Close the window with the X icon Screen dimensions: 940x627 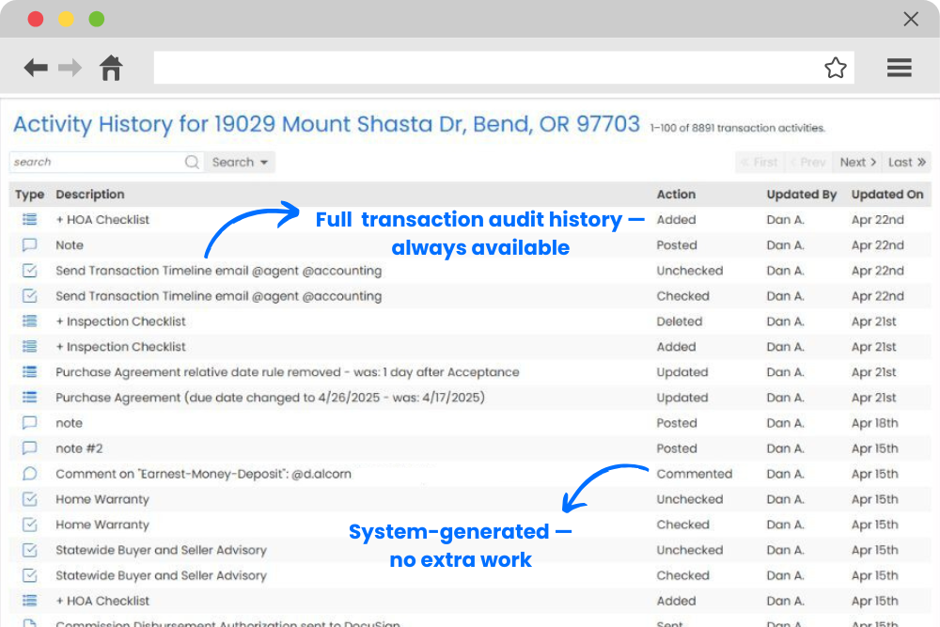point(911,19)
